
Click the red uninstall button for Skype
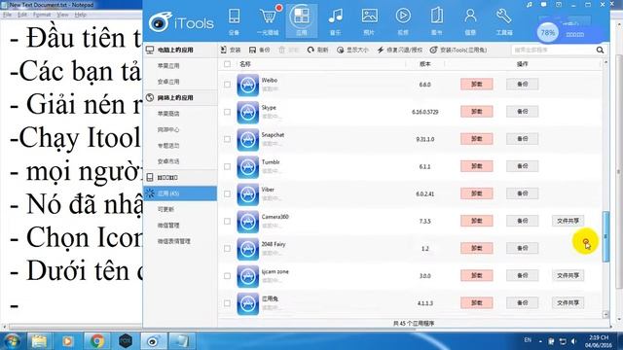(x=477, y=112)
